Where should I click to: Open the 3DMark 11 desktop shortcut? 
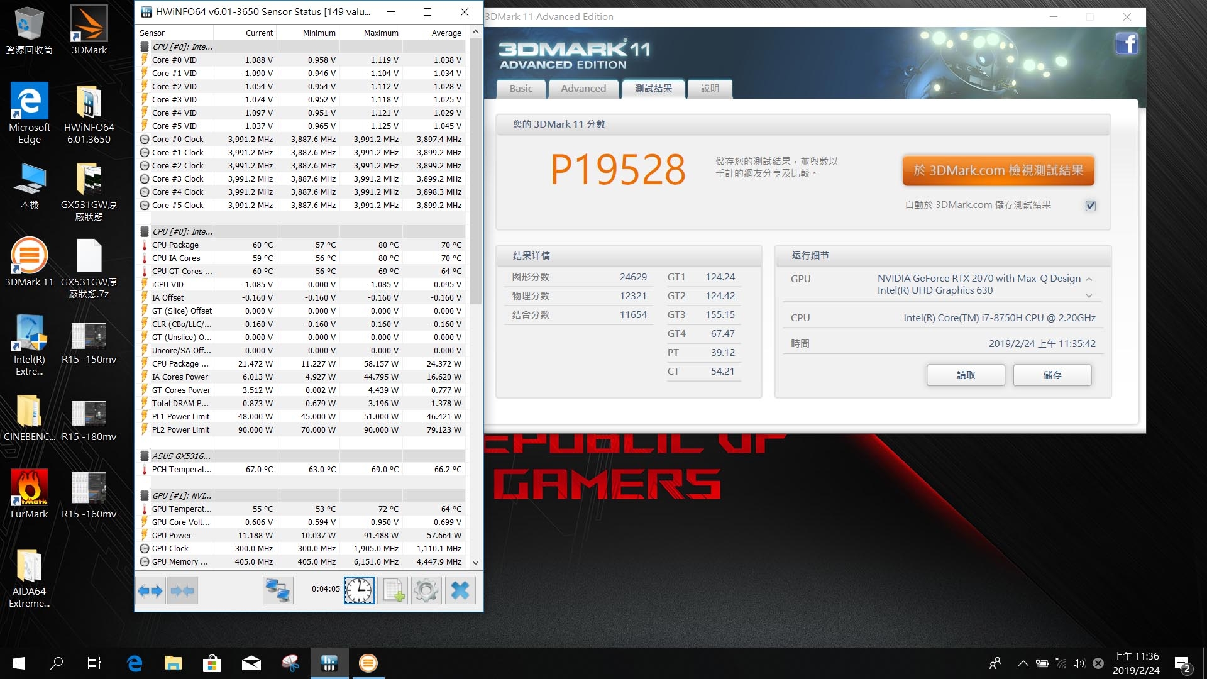click(29, 262)
